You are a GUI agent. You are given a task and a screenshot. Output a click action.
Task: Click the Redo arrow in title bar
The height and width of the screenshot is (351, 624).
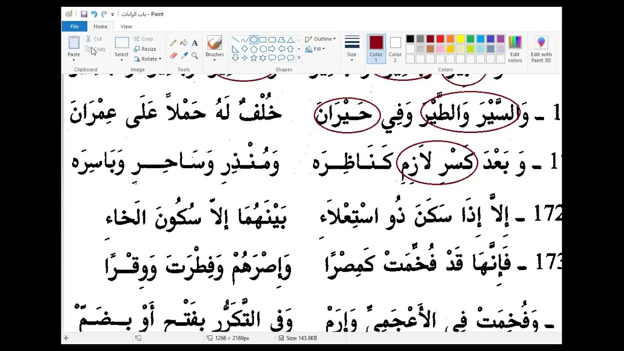104,14
